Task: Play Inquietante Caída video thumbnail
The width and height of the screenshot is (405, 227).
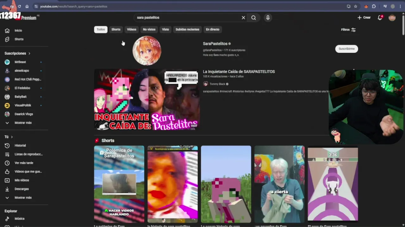Action: [x=147, y=100]
